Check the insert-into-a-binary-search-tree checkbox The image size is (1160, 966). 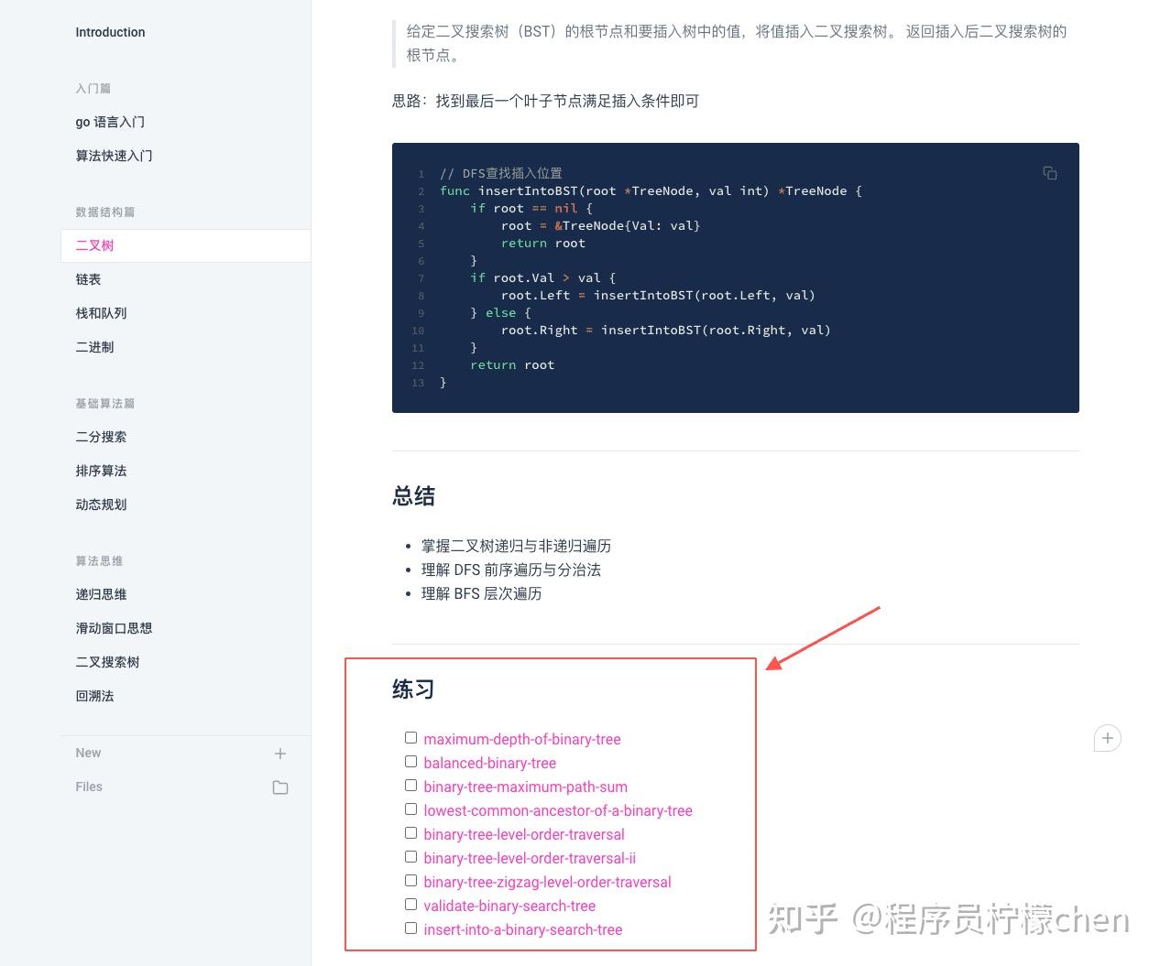pyautogui.click(x=410, y=928)
